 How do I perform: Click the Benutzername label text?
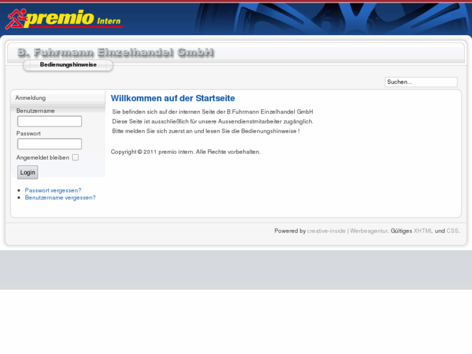point(36,111)
